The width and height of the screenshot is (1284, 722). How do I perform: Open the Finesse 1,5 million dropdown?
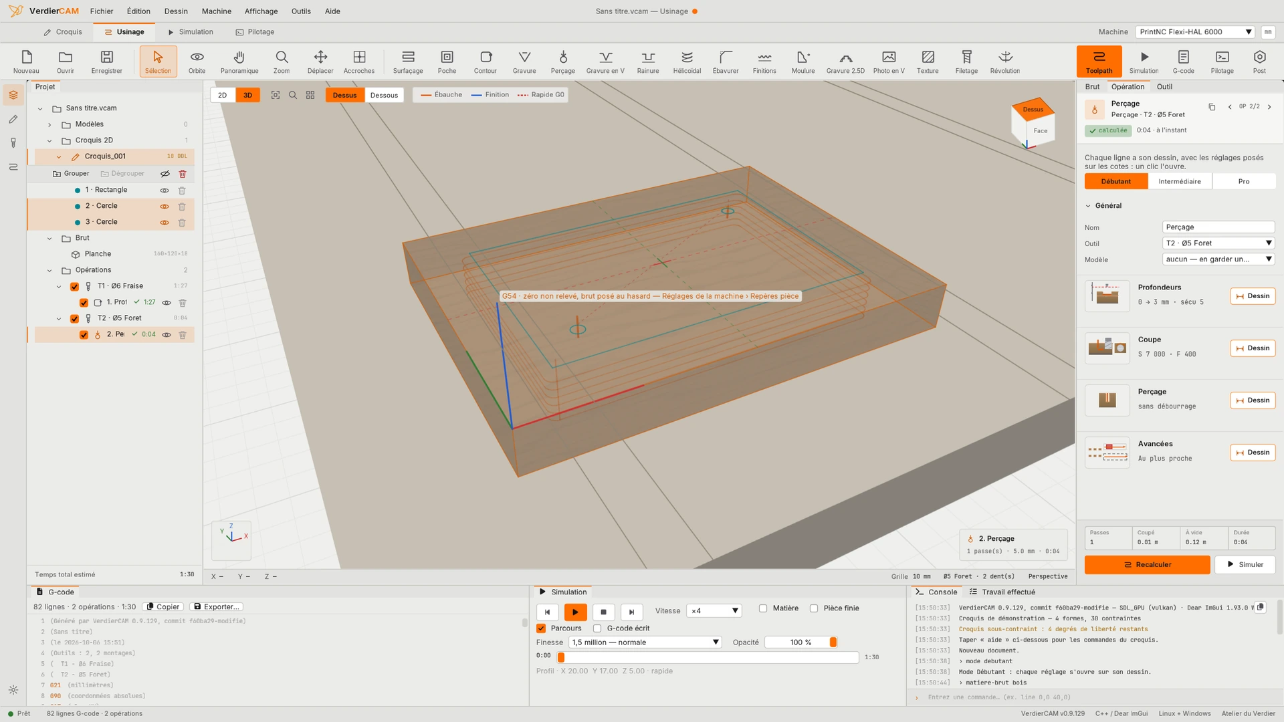pyautogui.click(x=645, y=642)
